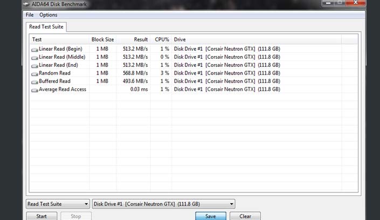This screenshot has width=380, height=220.
Task: Select the Buffered Read drive icon
Action: point(35,81)
